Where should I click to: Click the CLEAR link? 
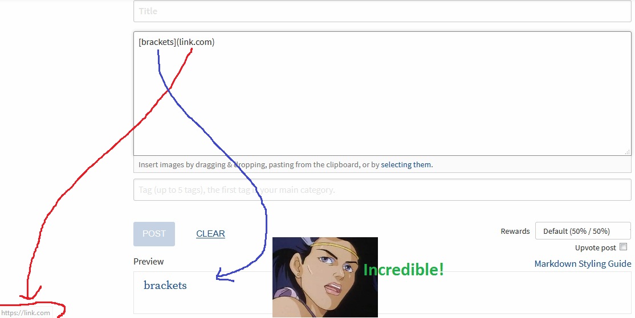click(x=210, y=234)
